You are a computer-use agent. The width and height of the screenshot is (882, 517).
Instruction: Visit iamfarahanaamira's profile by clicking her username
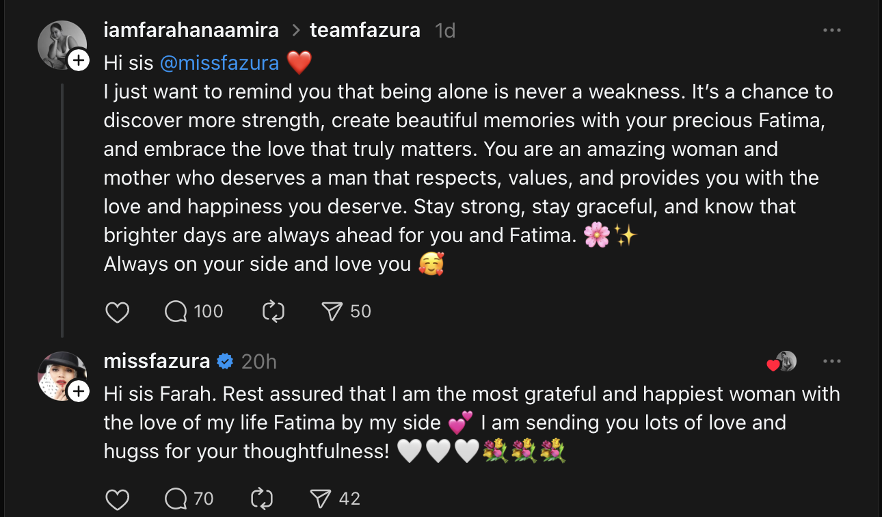[x=191, y=30]
